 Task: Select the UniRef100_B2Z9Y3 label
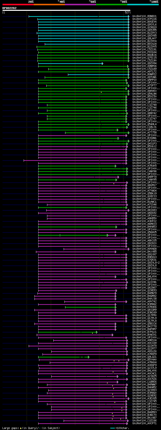point(144,33)
